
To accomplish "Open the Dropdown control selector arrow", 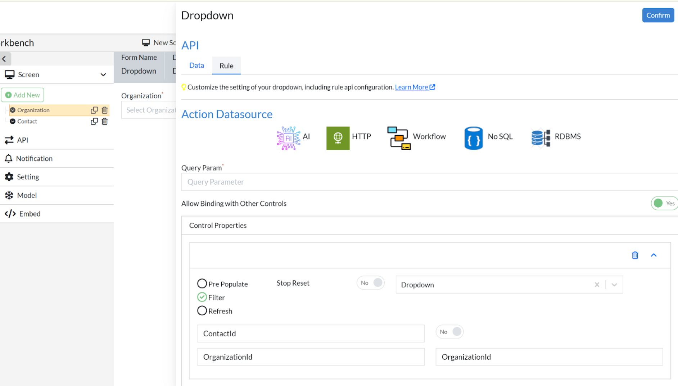I will (x=614, y=285).
